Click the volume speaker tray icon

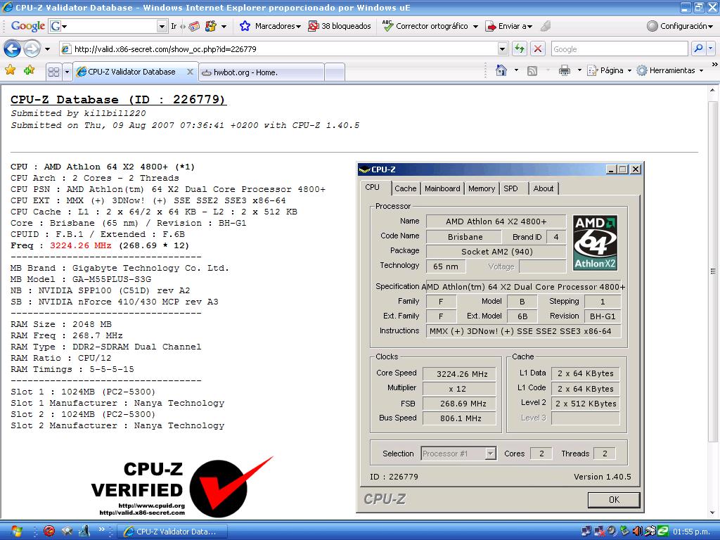click(x=637, y=532)
